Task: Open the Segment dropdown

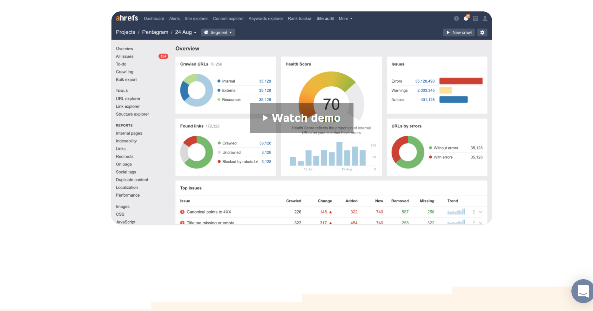Action: [x=218, y=32]
